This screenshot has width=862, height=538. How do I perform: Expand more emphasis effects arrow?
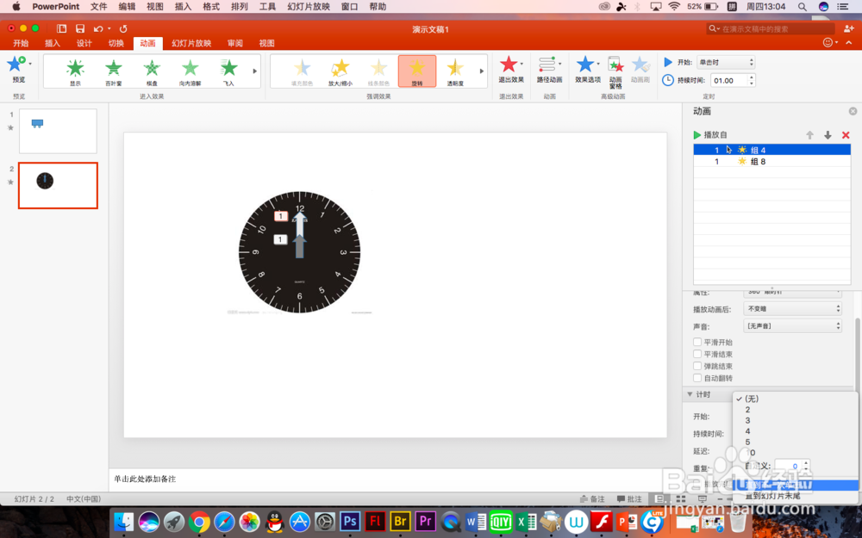[482, 71]
